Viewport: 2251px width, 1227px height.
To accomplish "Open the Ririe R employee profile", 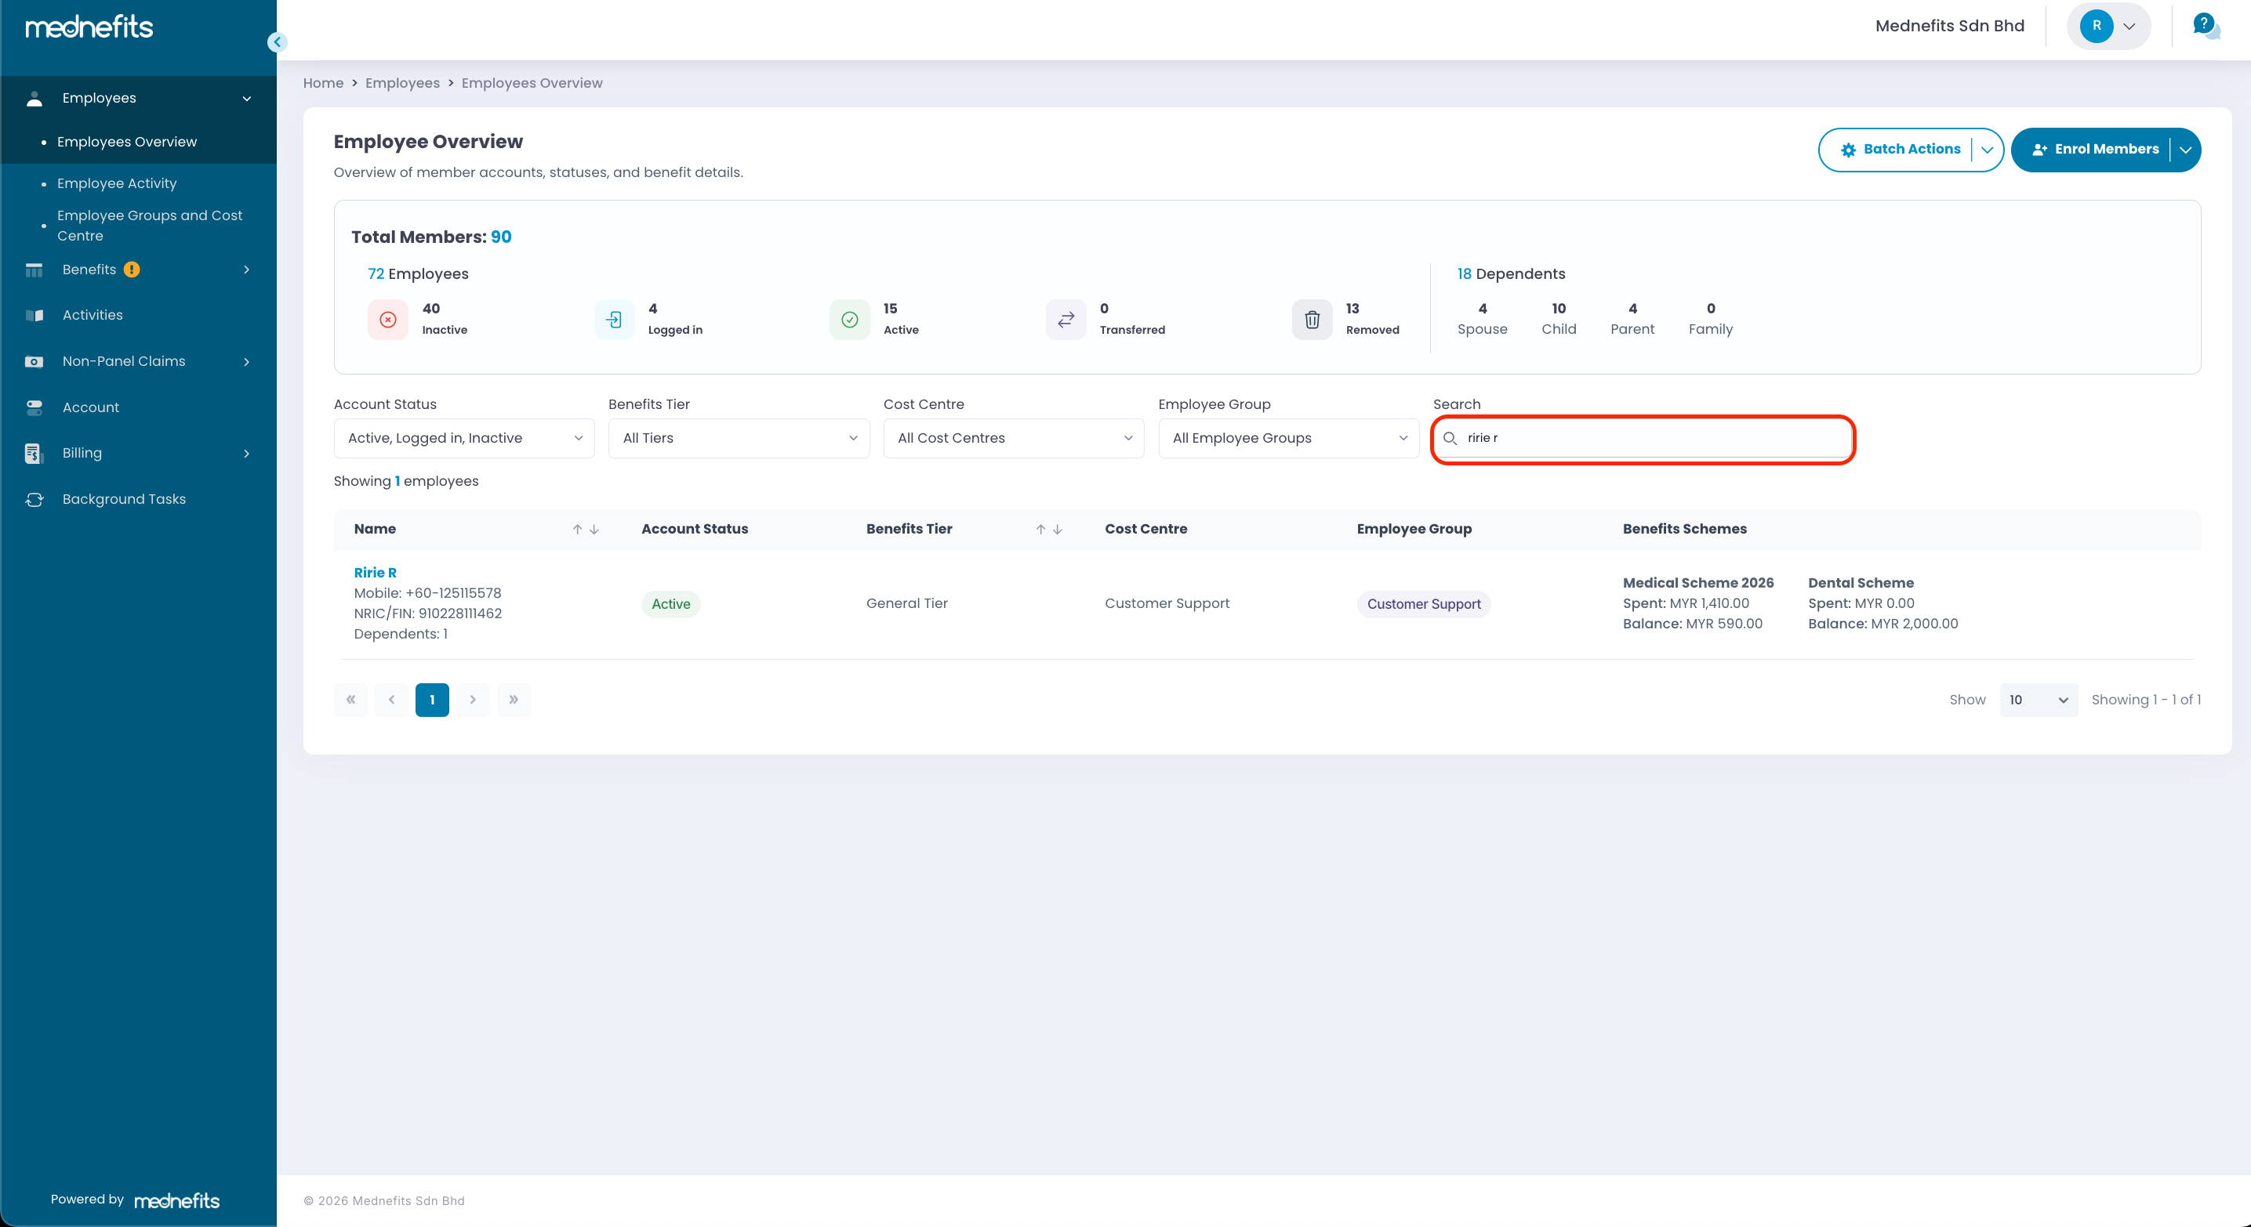I will 375,573.
